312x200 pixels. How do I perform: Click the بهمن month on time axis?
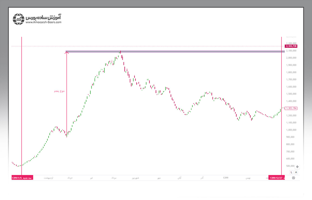(248, 178)
